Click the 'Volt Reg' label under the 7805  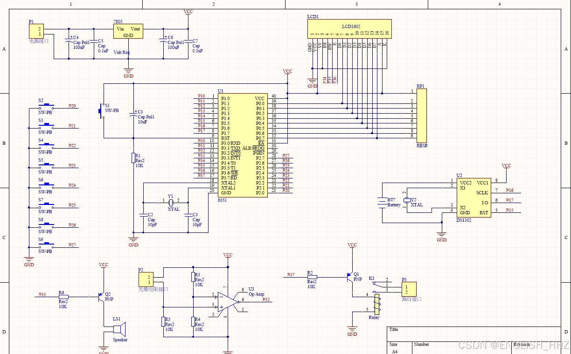[122, 52]
